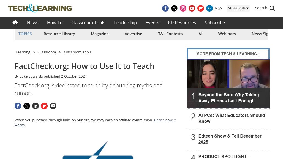Open the Classroom Tools menu
This screenshot has width=283, height=159.
coord(88,23)
